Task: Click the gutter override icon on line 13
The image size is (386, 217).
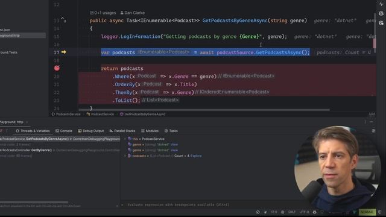Action: pyautogui.click(x=63, y=20)
